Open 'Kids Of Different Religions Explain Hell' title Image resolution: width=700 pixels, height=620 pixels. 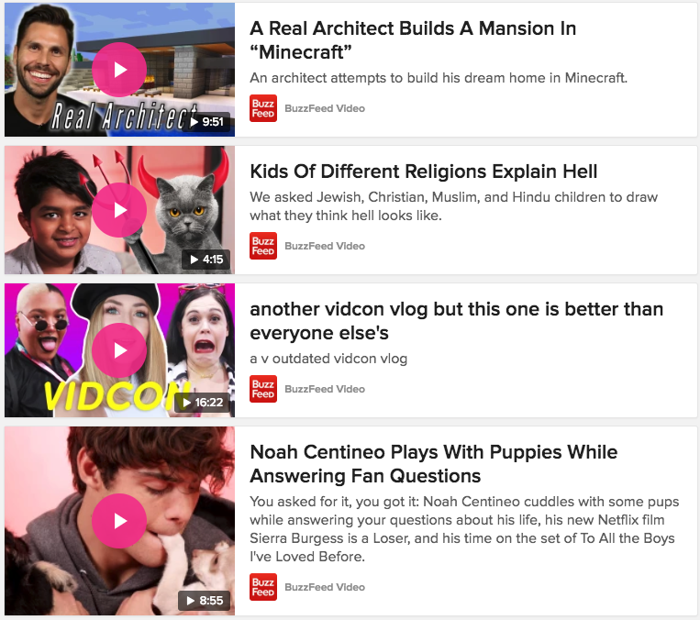click(423, 172)
